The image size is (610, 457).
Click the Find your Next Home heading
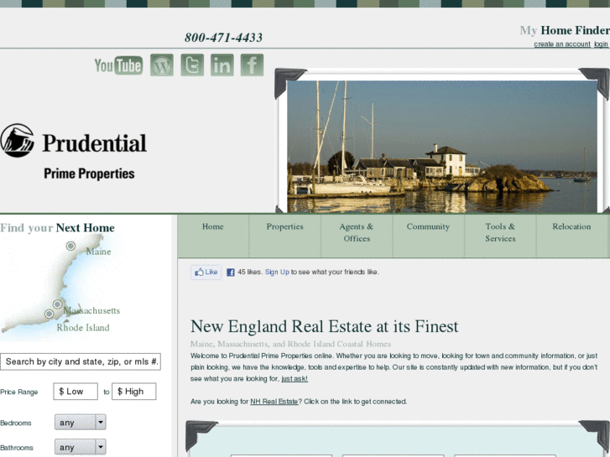[57, 227]
